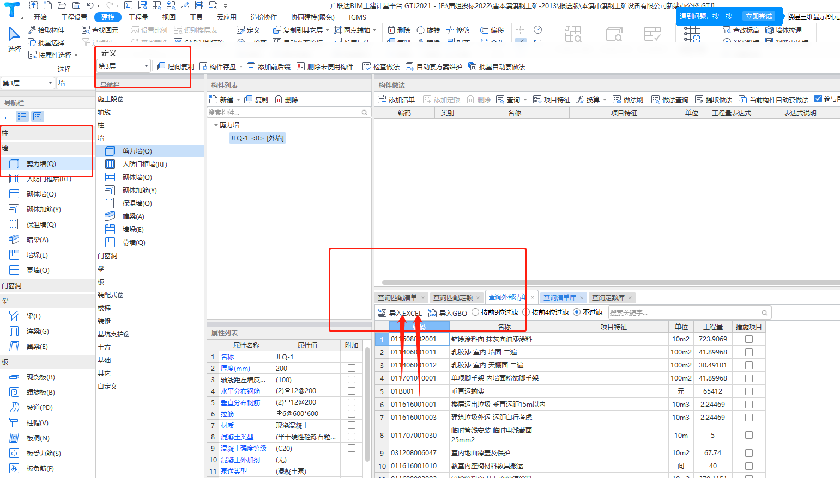This screenshot has height=478, width=840.
Task: Click 删除 delete in component list
Action: click(x=287, y=100)
